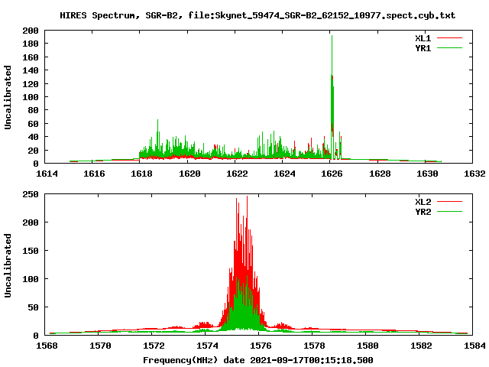Click the 1580 x-axis tick label

pyautogui.click(x=368, y=346)
